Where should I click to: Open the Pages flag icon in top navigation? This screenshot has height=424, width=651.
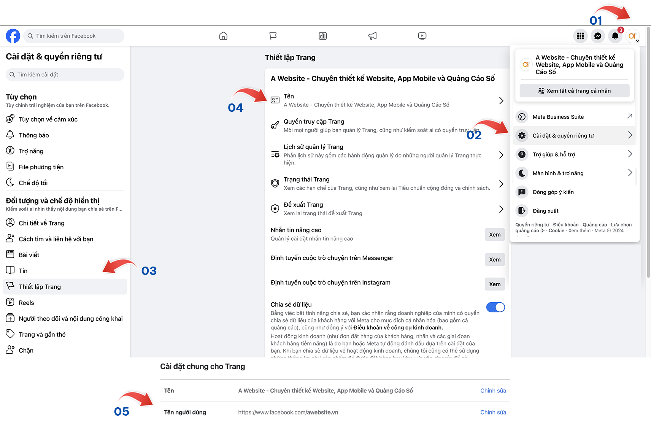coord(273,36)
